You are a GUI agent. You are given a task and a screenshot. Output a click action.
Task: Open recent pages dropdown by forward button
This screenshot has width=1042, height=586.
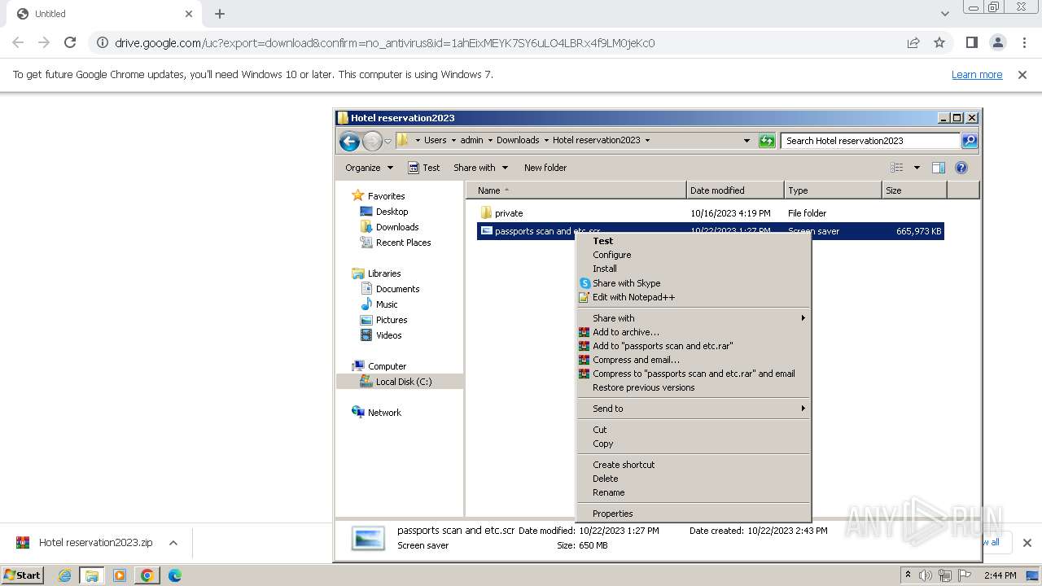tap(388, 141)
